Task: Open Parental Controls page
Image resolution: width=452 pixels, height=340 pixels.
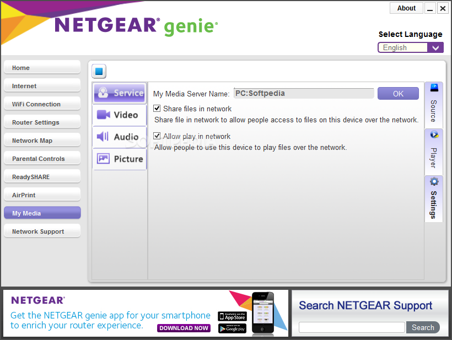Action: click(x=42, y=159)
